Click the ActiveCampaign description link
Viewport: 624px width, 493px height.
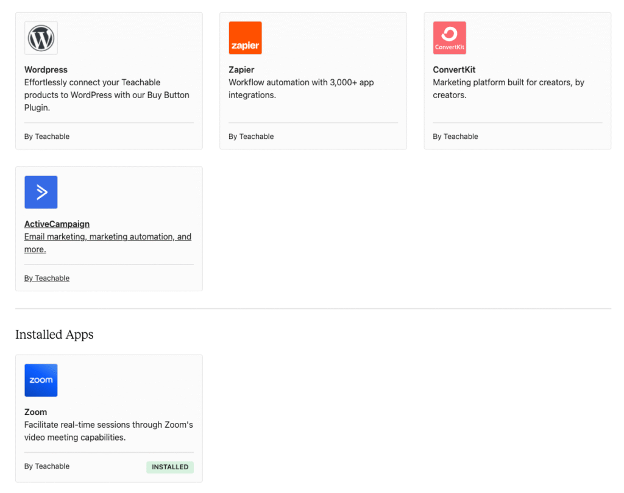pyautogui.click(x=107, y=236)
